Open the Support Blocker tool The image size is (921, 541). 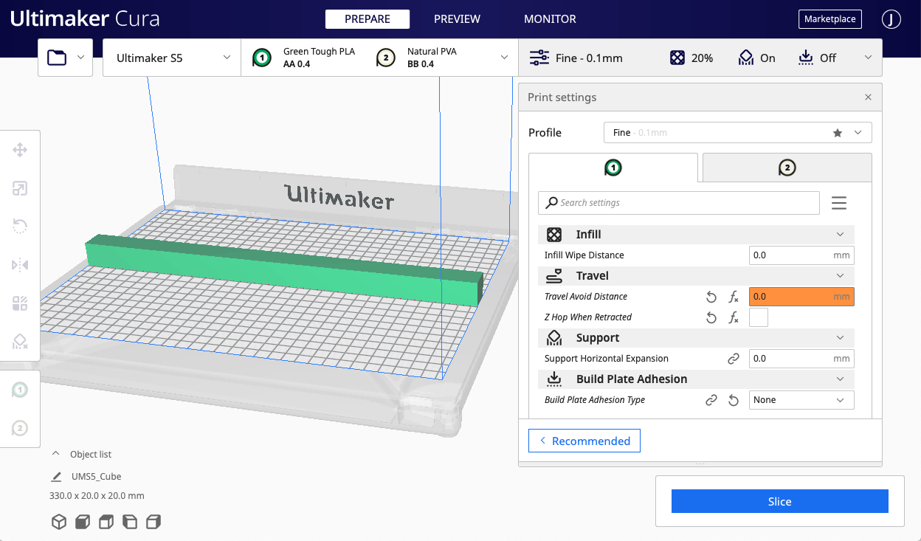tap(20, 341)
